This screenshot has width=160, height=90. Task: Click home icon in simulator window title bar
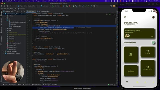coord(149,4)
